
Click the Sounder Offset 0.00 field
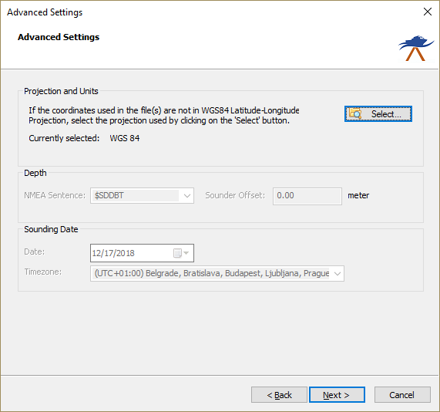[307, 196]
